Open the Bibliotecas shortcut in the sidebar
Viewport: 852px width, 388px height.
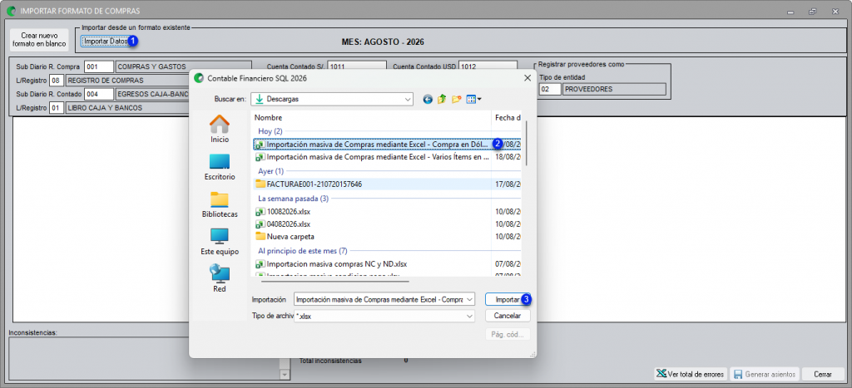pyautogui.click(x=220, y=204)
